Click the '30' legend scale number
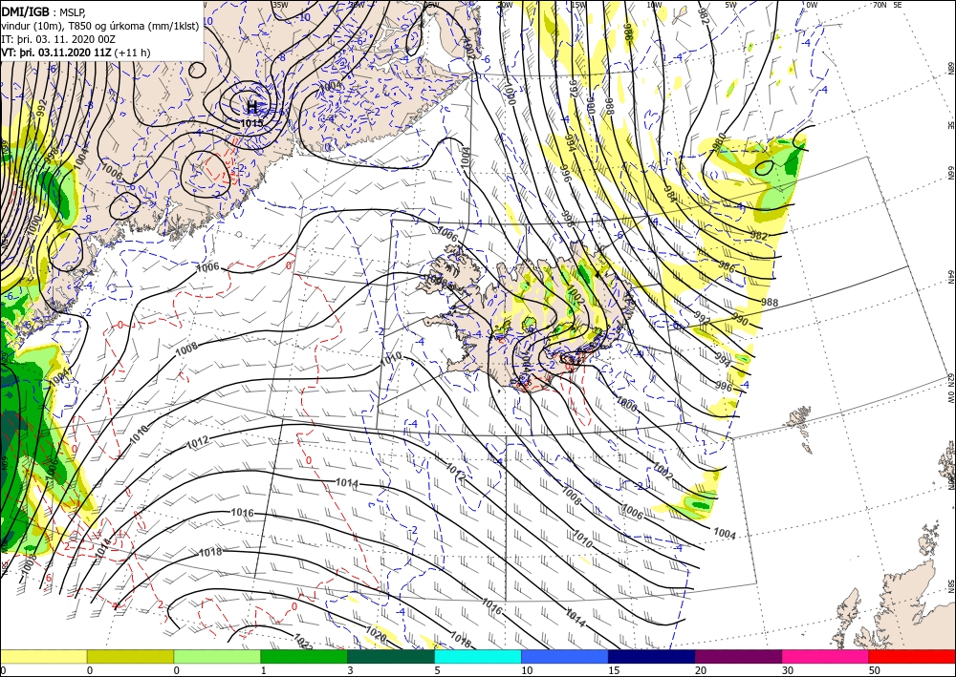Viewport: 956px width, 677px height. click(x=788, y=670)
